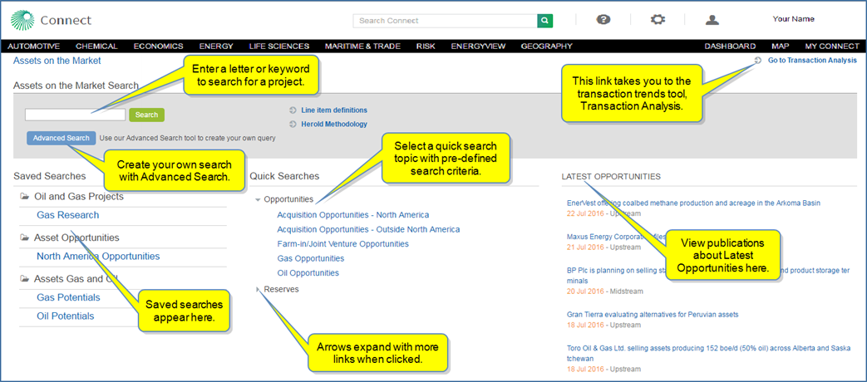Click the Connect logo icon

click(22, 21)
